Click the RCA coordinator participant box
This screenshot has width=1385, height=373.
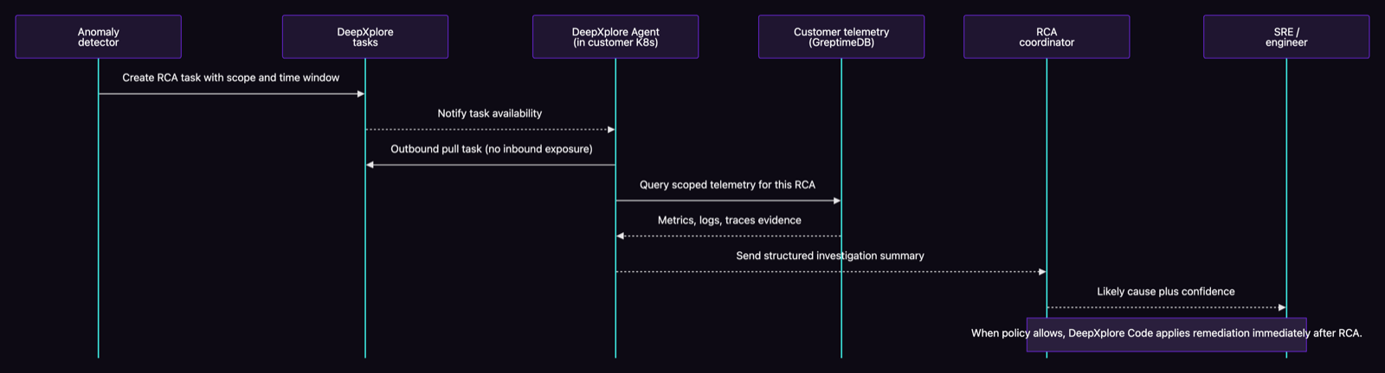point(1047,37)
